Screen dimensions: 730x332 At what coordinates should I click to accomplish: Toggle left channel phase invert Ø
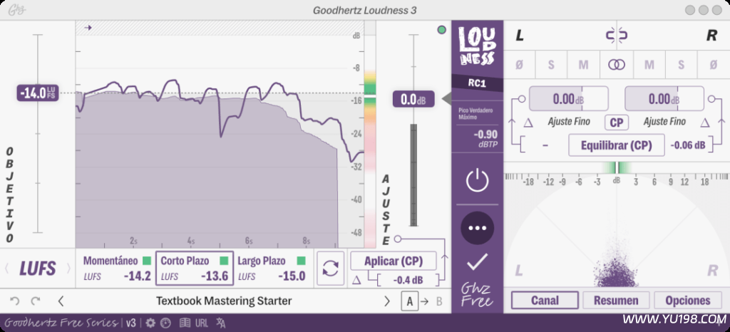[519, 65]
